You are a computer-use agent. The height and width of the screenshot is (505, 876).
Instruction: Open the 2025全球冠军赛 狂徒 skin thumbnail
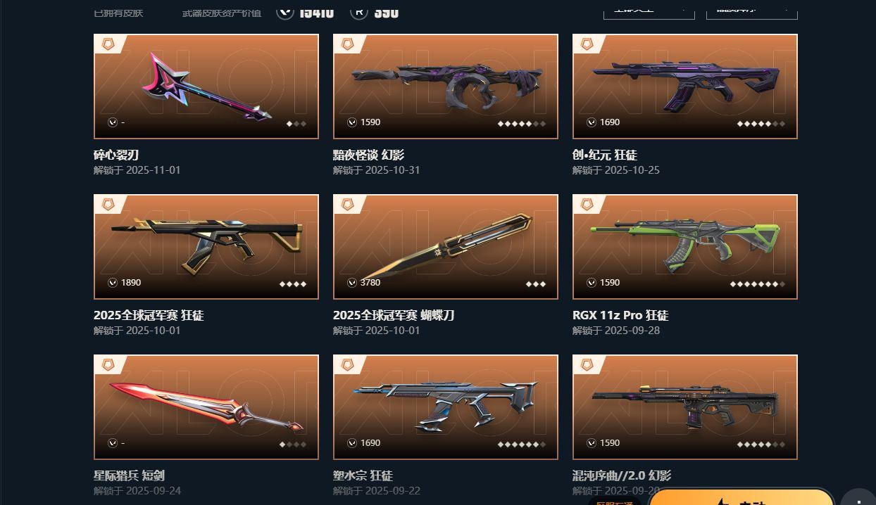click(206, 247)
